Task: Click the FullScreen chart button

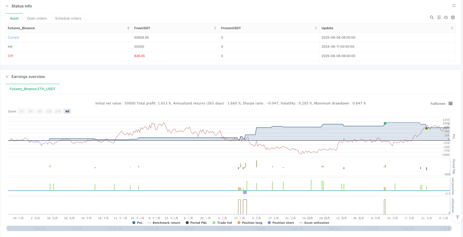Action: [438, 104]
